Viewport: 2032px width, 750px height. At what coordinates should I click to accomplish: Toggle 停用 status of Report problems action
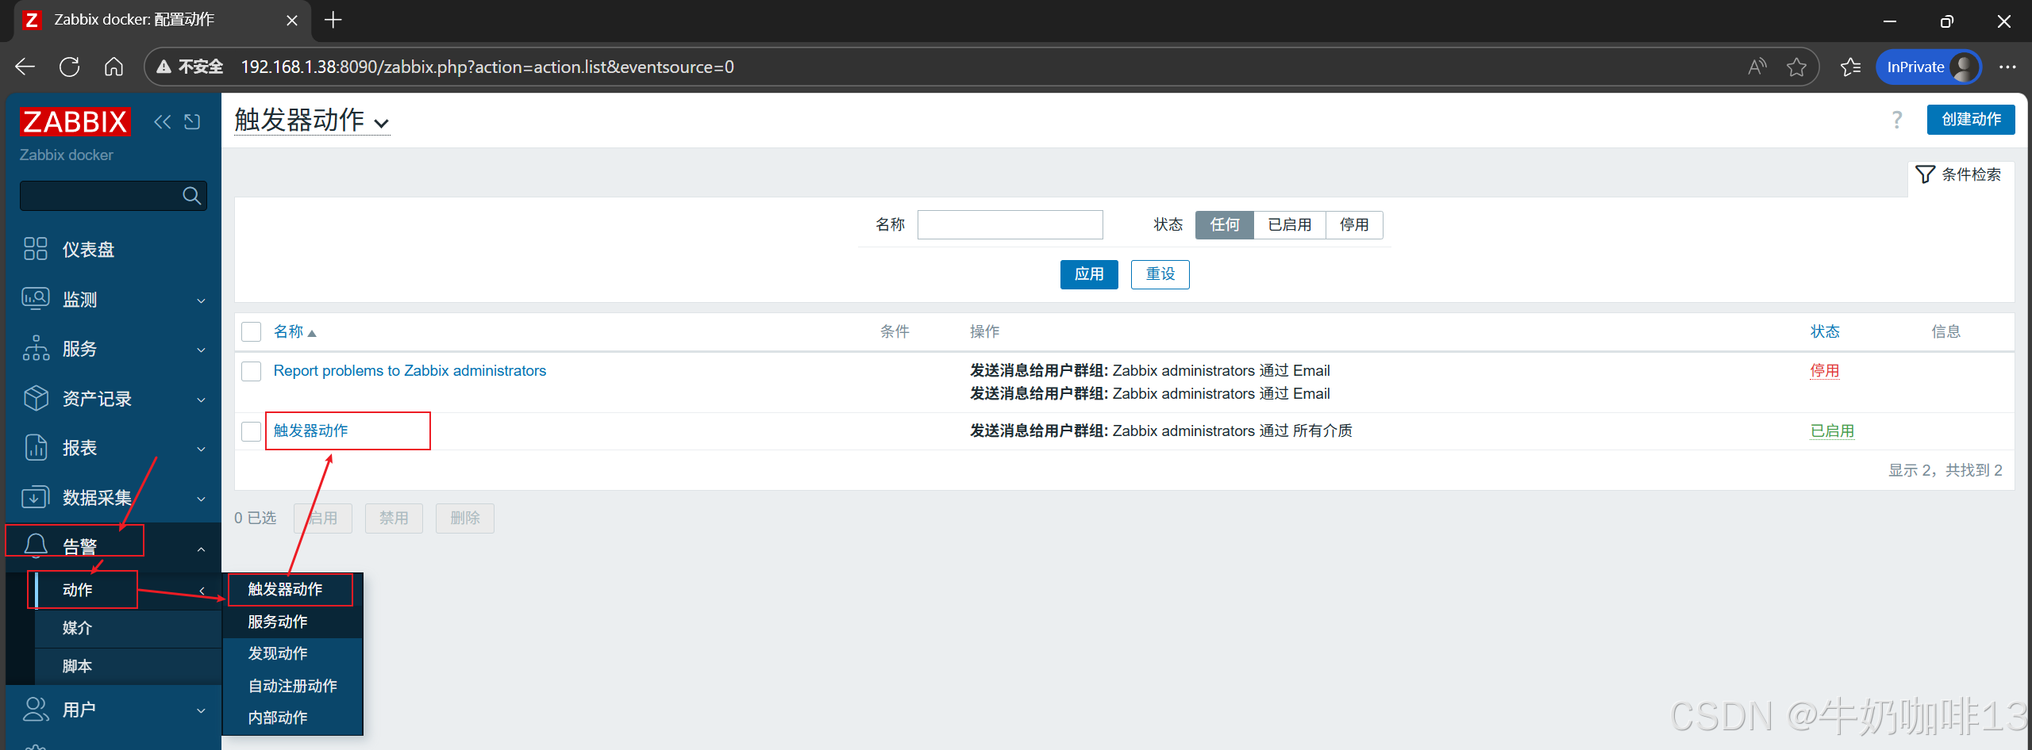pyautogui.click(x=1824, y=371)
